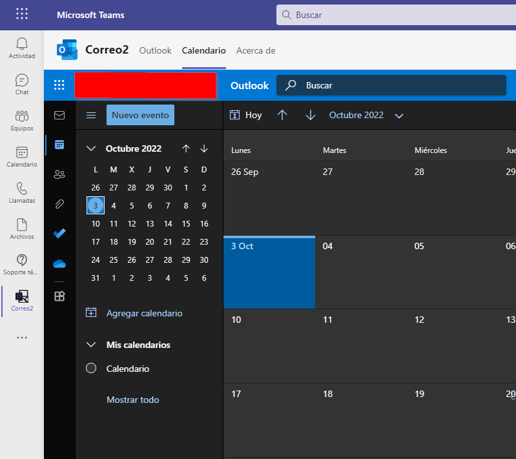This screenshot has width=516, height=459.
Task: Open Soporte técnico app in sidebar
Action: click(x=22, y=265)
